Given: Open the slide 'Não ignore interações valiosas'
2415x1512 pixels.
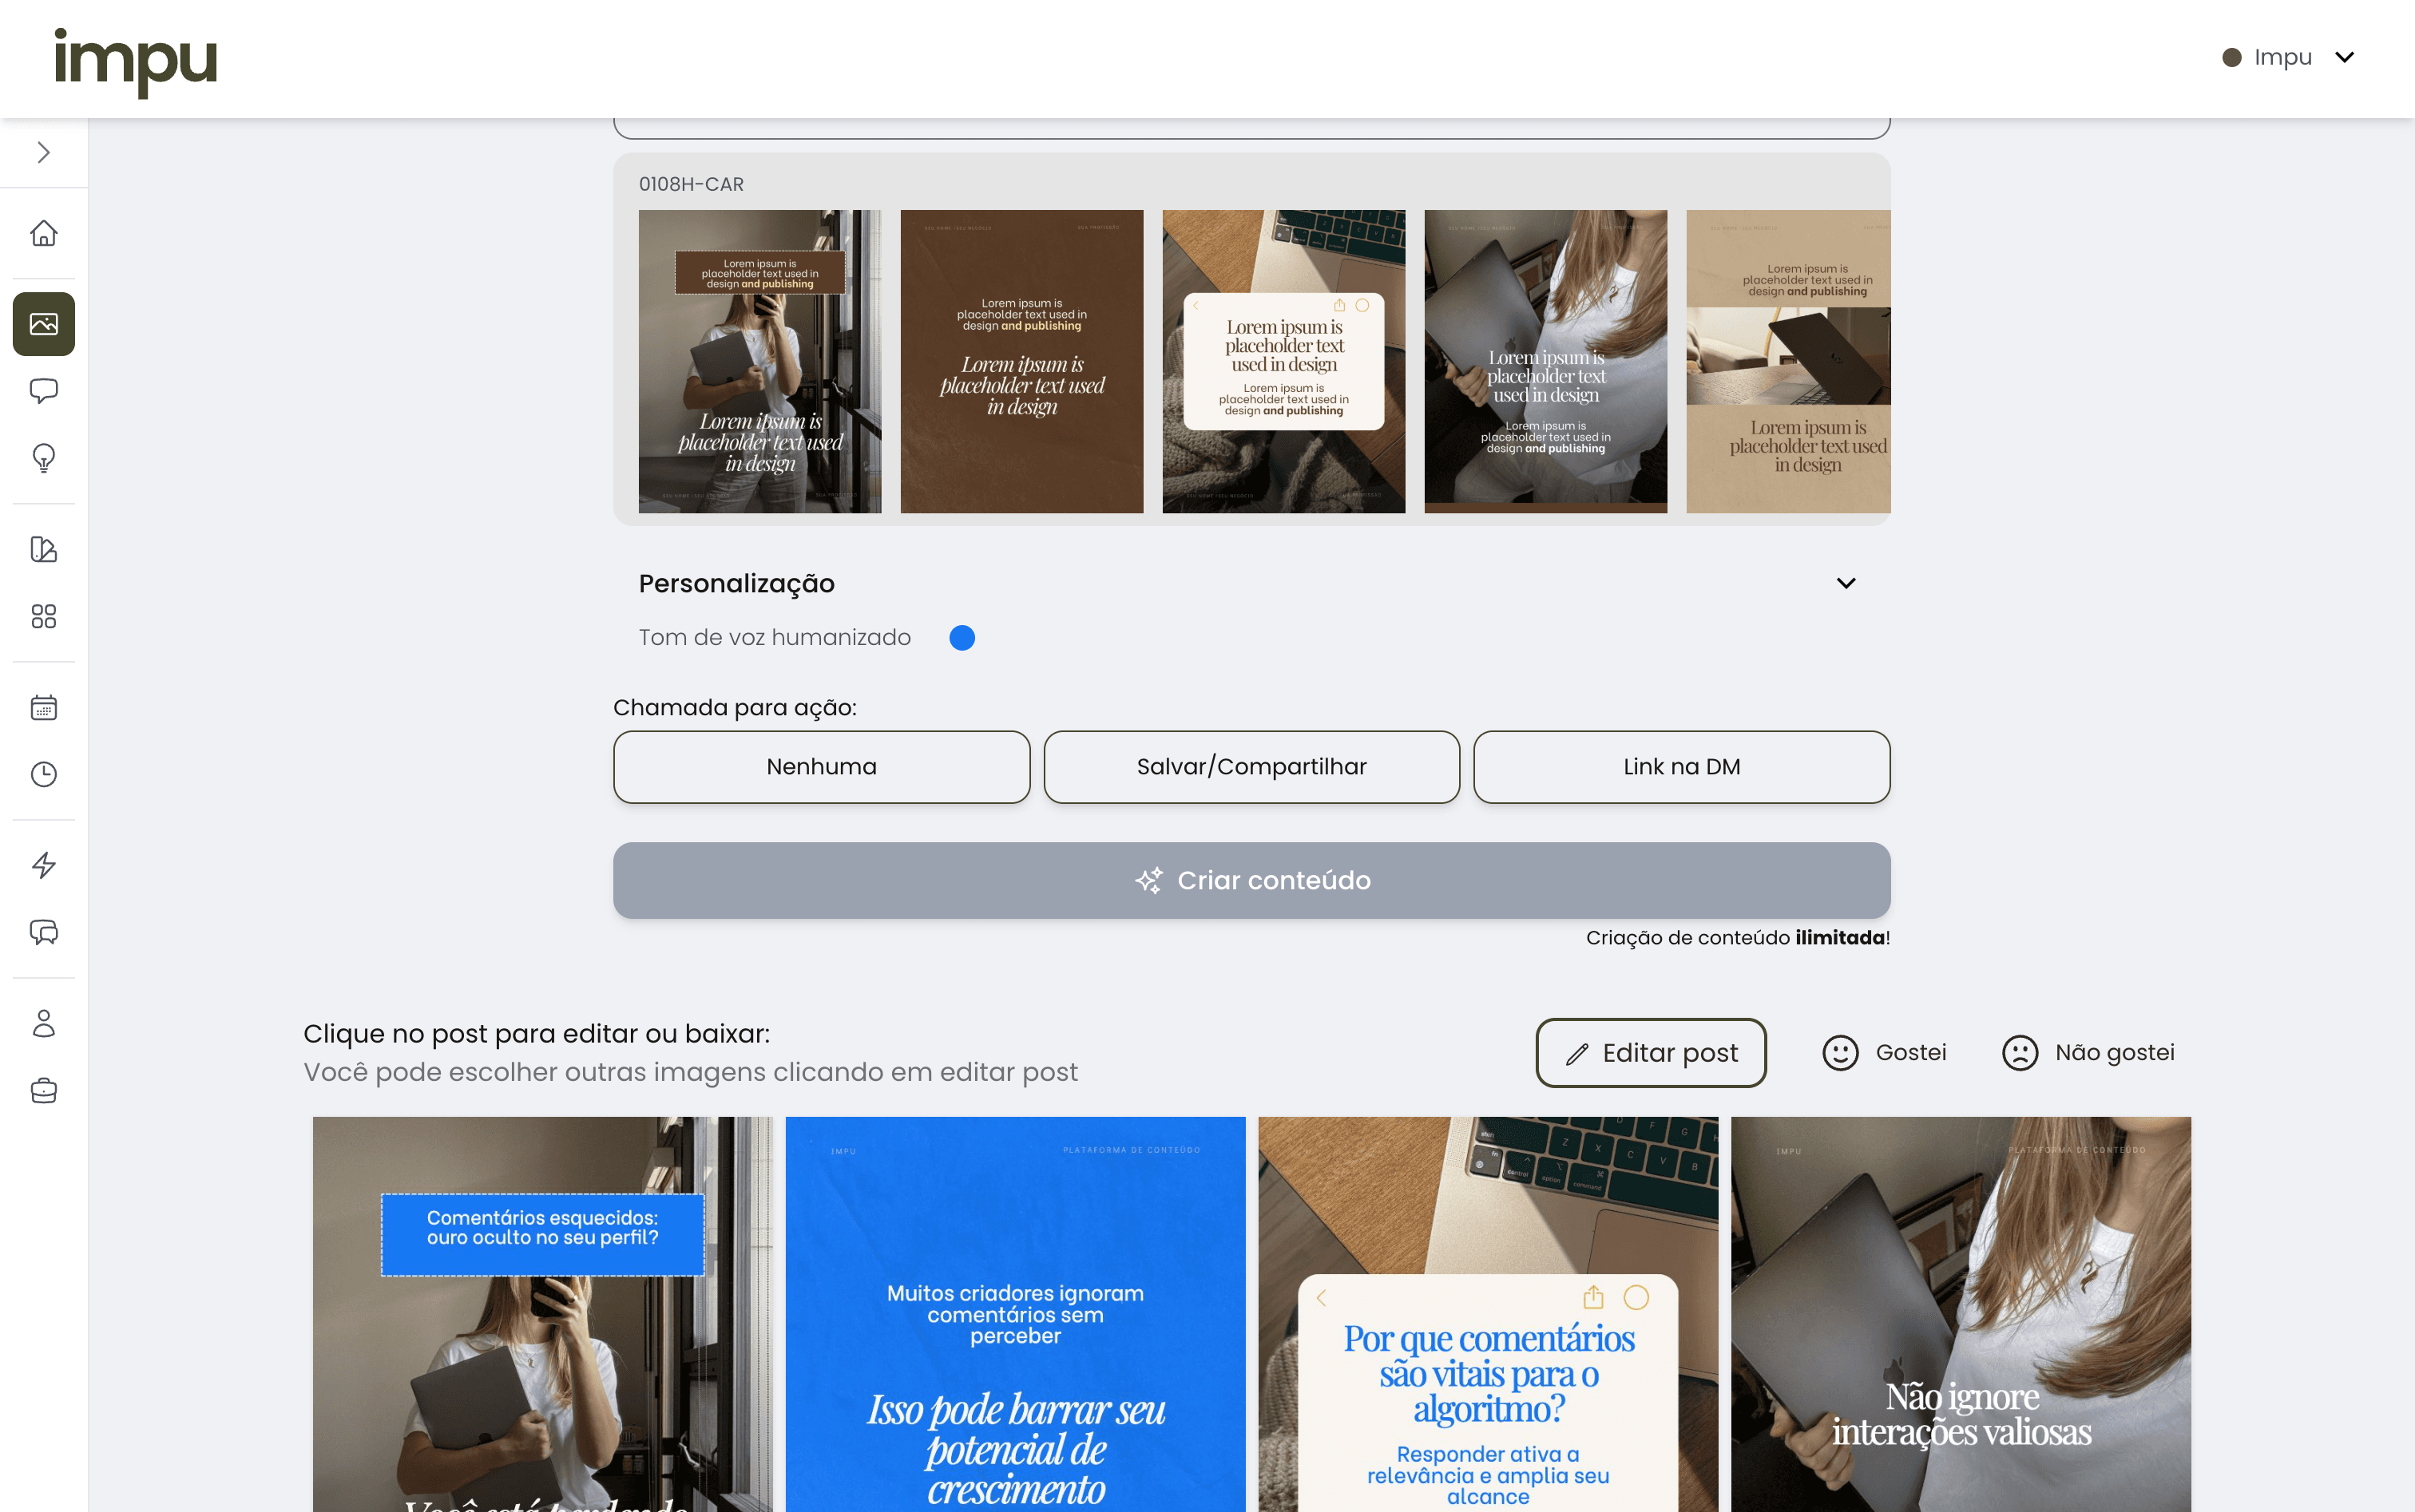Looking at the screenshot, I should tap(1961, 1314).
